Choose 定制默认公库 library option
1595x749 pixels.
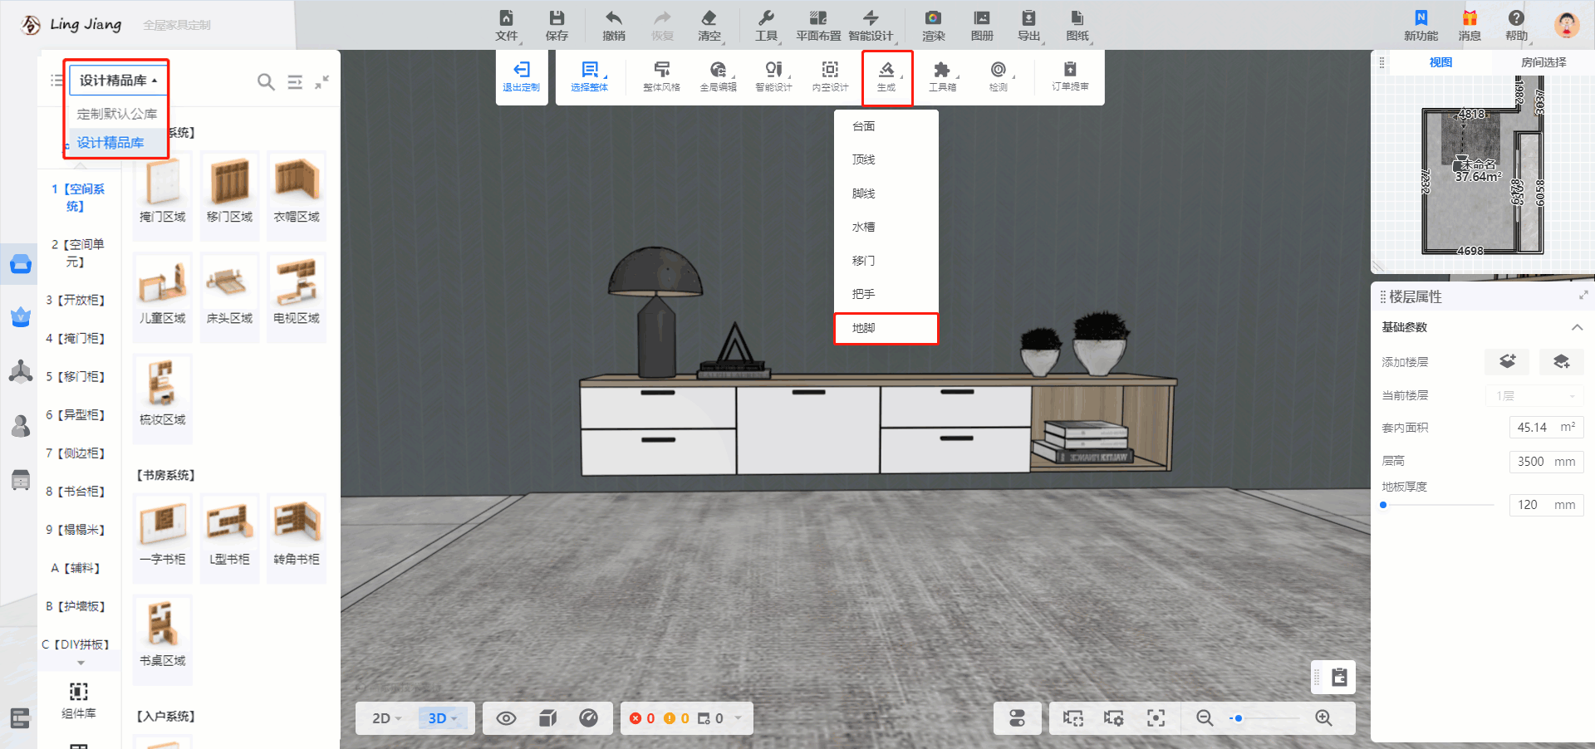[116, 114]
